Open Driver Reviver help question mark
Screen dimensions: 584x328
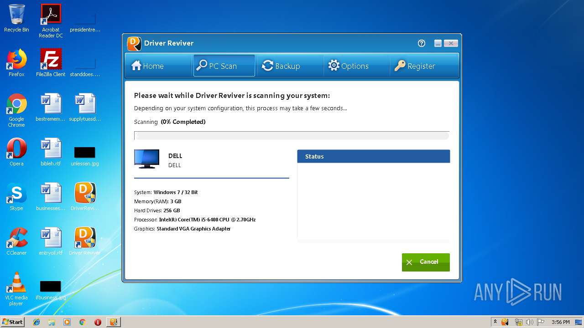[422, 43]
